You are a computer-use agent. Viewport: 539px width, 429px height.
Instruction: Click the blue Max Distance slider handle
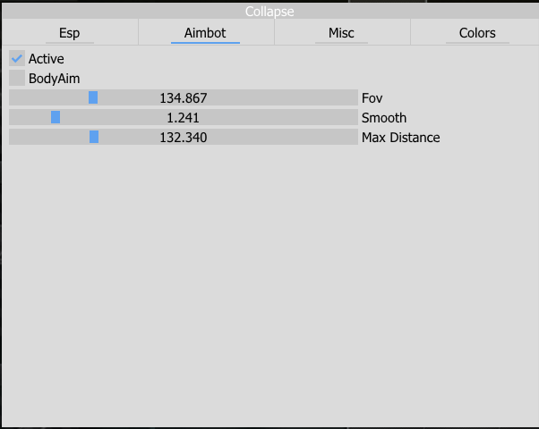[94, 137]
